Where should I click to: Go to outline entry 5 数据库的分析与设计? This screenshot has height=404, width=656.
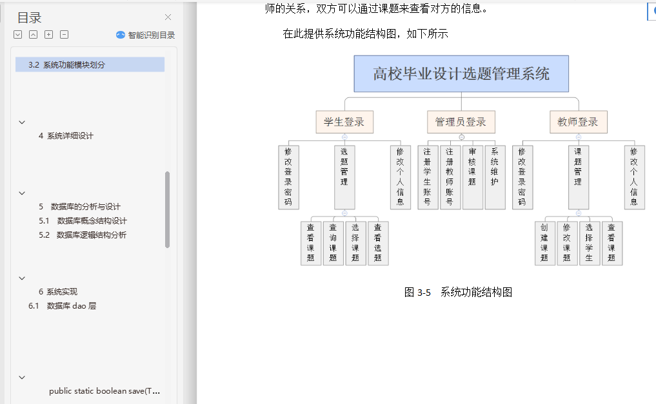pos(79,207)
